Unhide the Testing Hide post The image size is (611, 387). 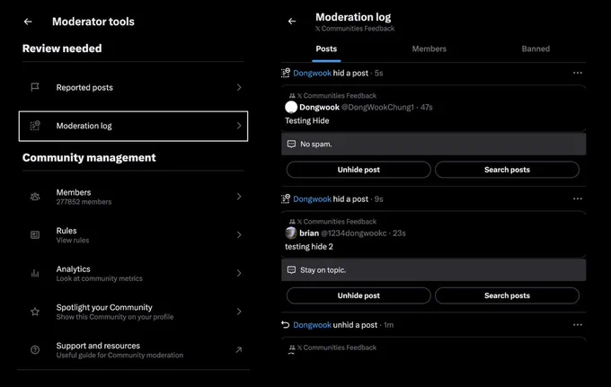359,170
